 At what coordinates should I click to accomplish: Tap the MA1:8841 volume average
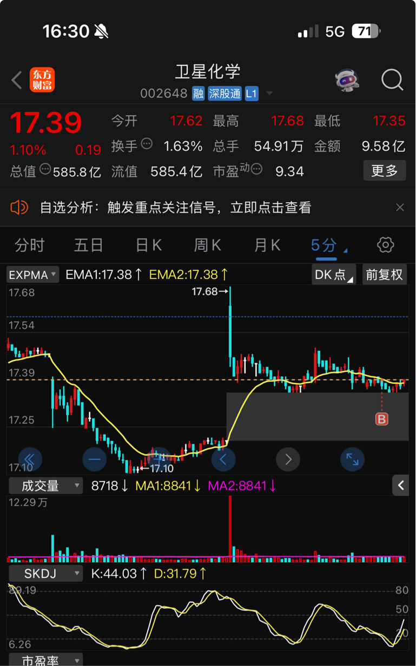tap(168, 486)
